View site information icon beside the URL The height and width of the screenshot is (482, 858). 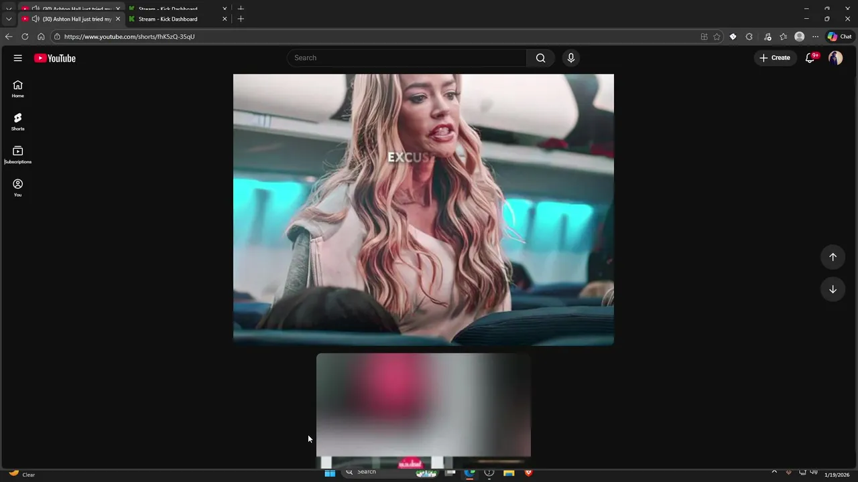[x=57, y=37]
